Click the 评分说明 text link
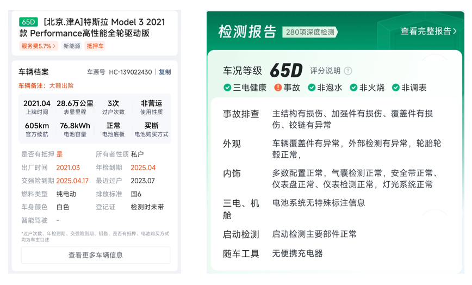This screenshot has height=285, width=472. [x=325, y=71]
